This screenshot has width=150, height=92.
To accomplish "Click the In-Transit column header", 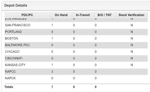I will pyautogui.click(x=83, y=15).
